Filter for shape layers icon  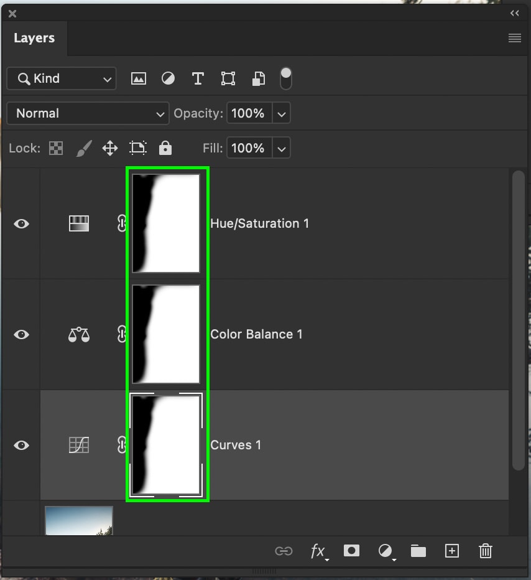(228, 78)
